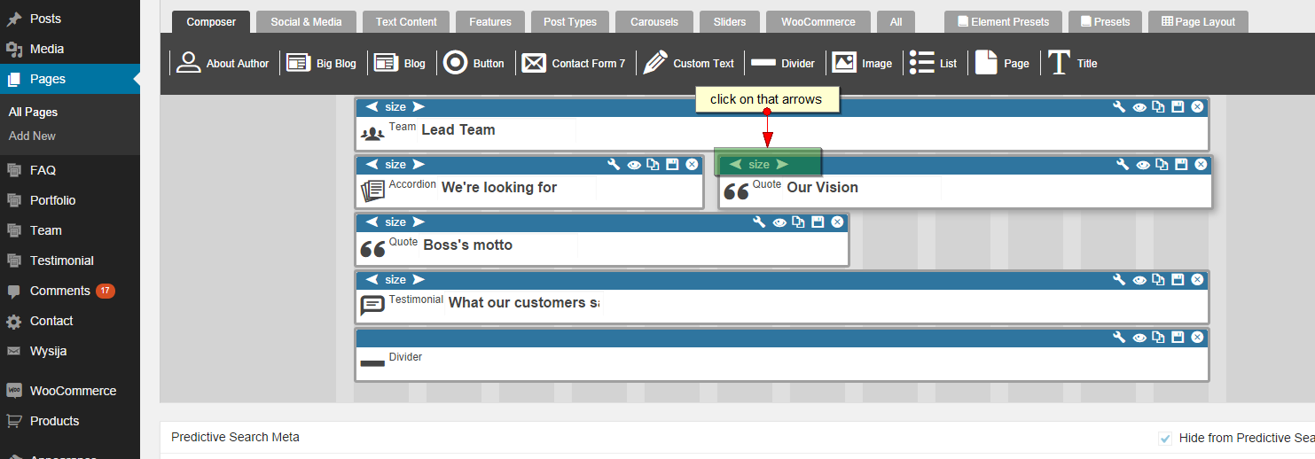Open the Portfolio menu in sidebar
Image resolution: width=1315 pixels, height=459 pixels.
click(52, 200)
